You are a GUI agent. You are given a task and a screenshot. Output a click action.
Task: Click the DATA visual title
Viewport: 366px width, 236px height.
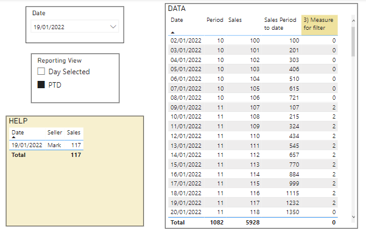(x=177, y=9)
